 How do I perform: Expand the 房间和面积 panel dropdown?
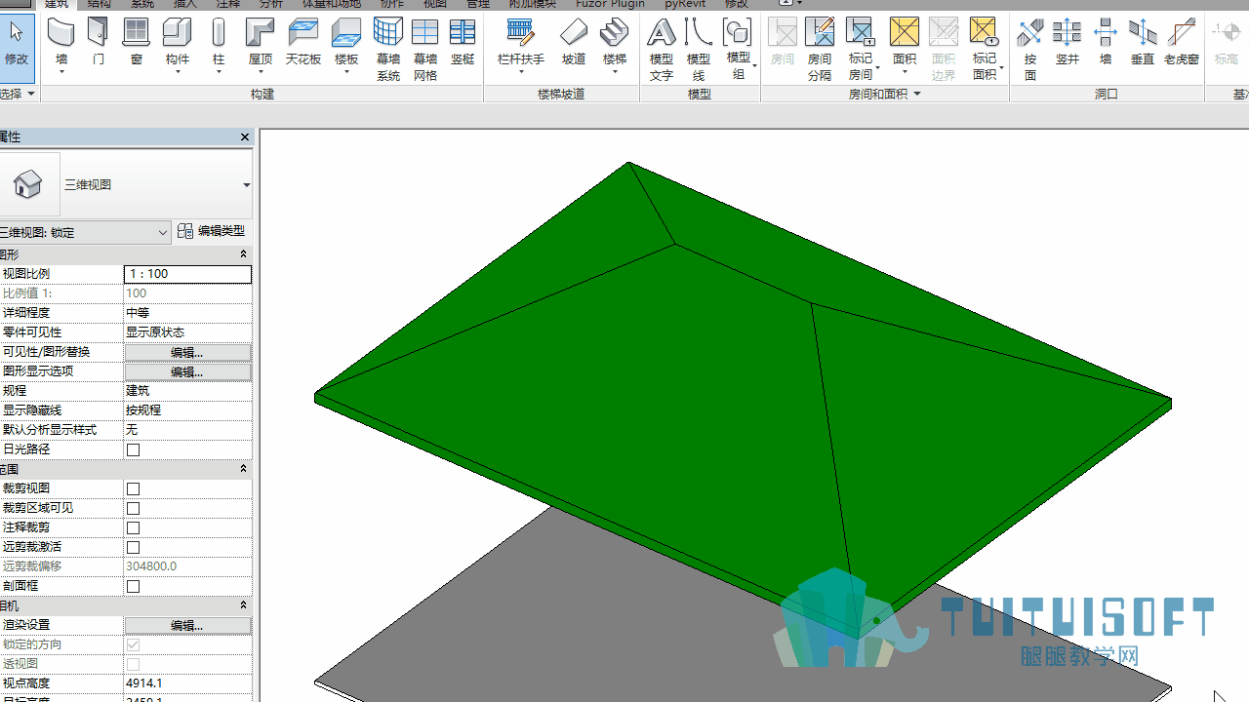(x=917, y=95)
